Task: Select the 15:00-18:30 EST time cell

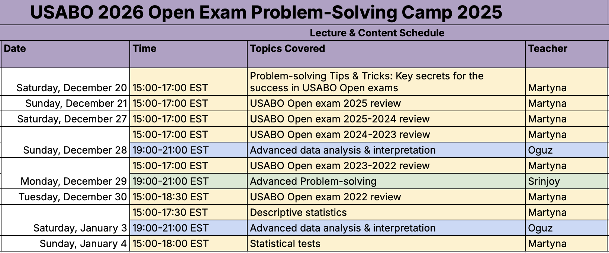Action: pyautogui.click(x=188, y=197)
